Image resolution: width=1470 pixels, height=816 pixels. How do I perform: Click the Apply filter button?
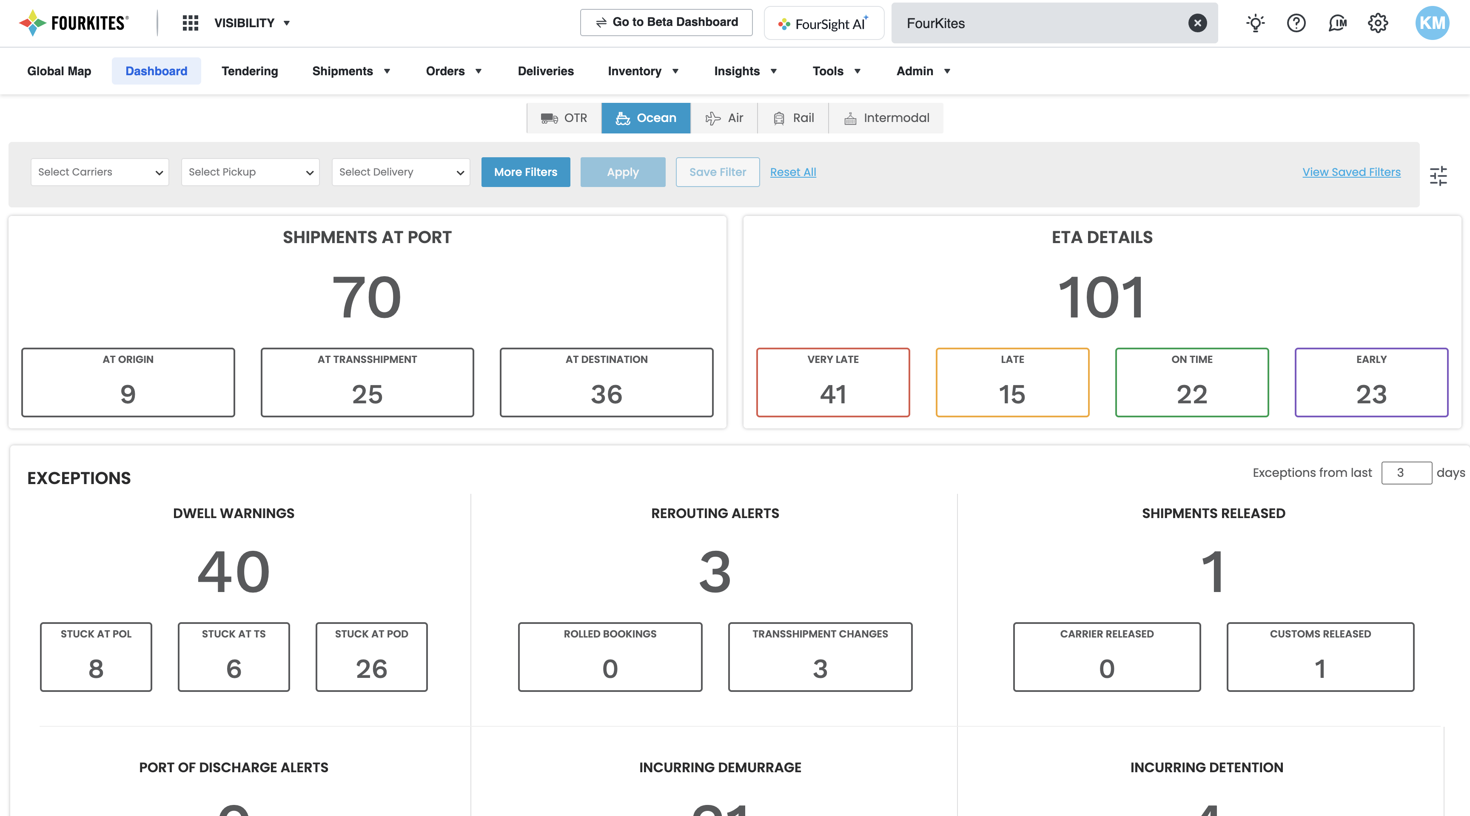[623, 172]
